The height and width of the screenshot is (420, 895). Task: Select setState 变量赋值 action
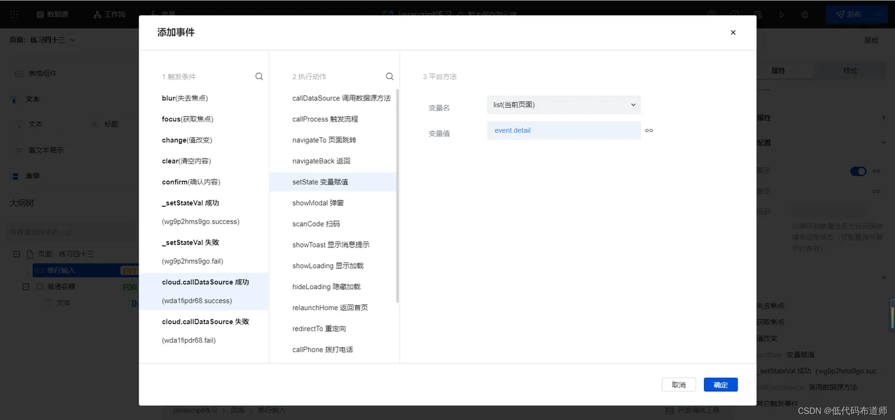[x=320, y=182]
